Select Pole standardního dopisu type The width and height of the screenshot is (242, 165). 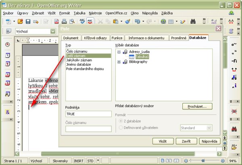(88, 69)
